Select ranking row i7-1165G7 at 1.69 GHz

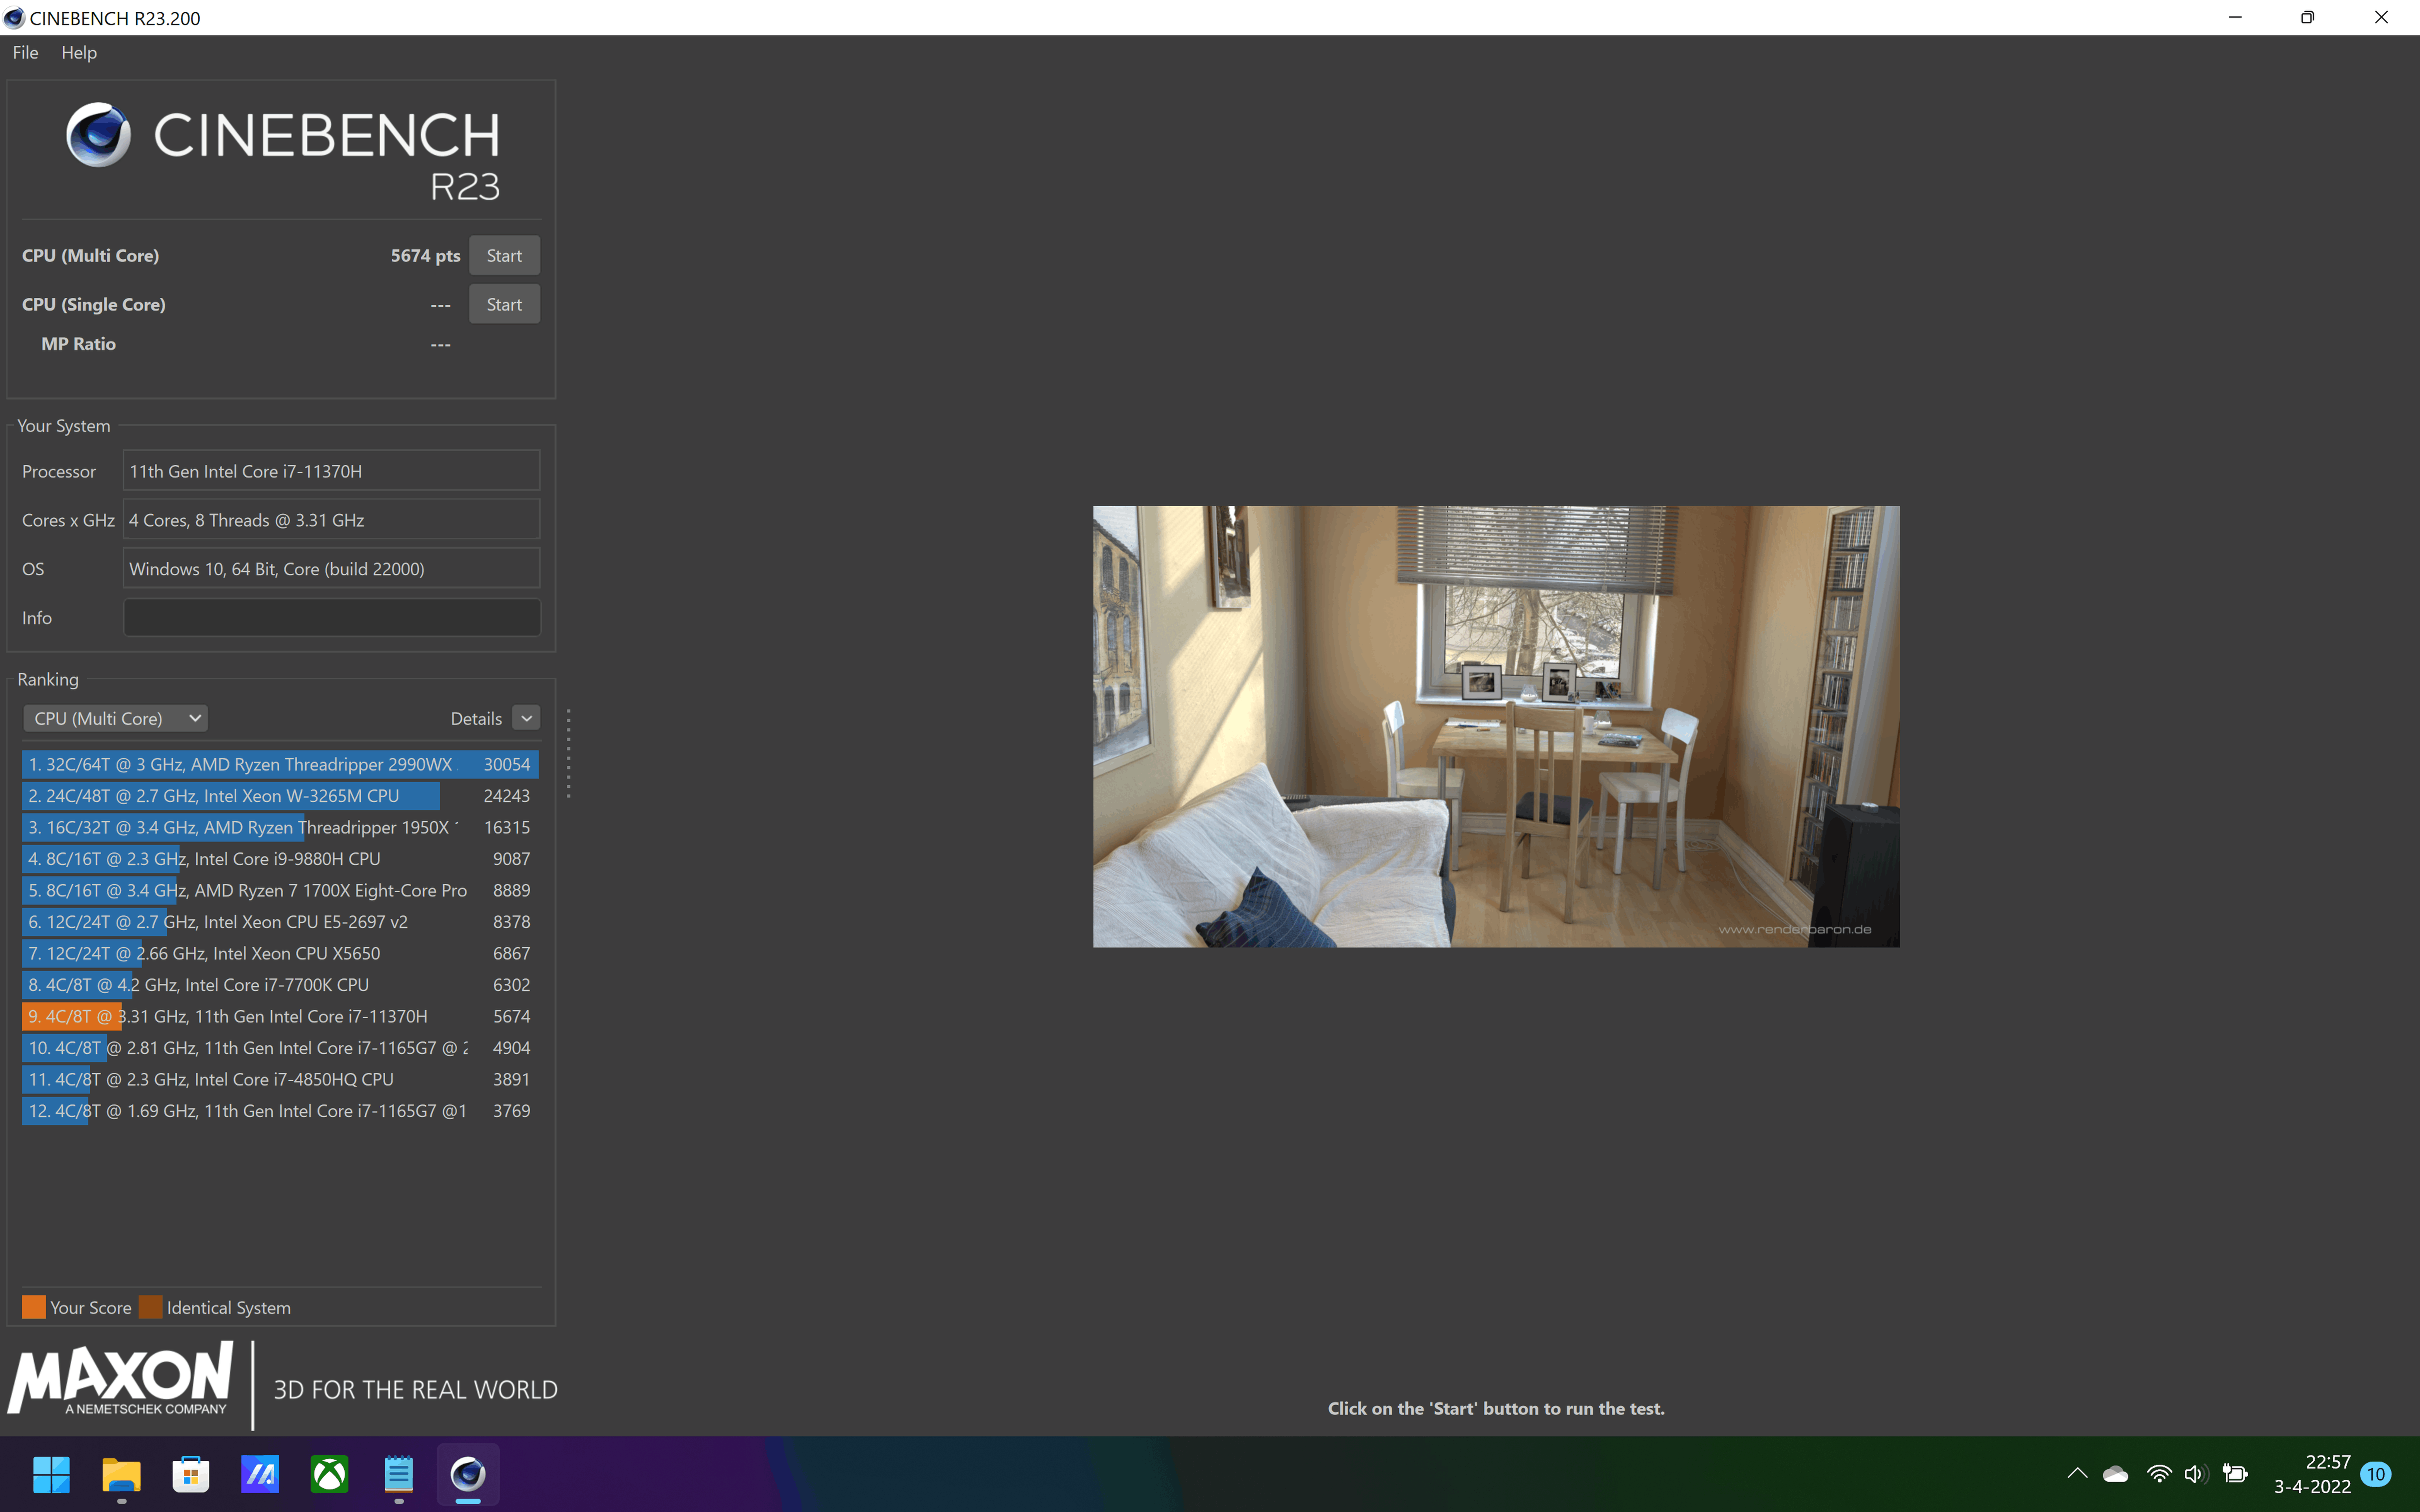(280, 1111)
